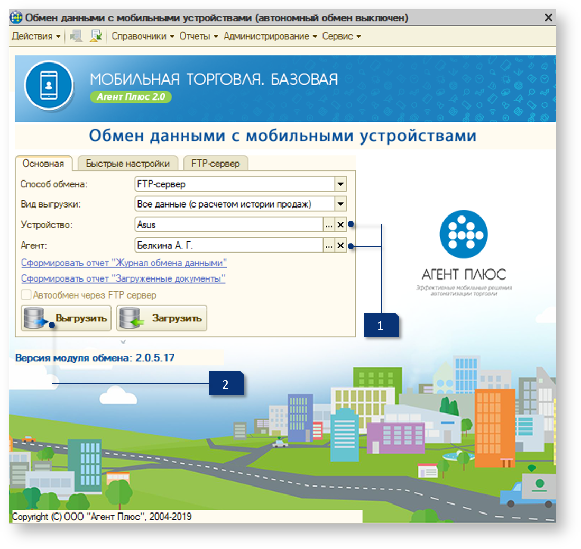Click the round phone logo in banner
The height and width of the screenshot is (549, 581).
[x=49, y=86]
